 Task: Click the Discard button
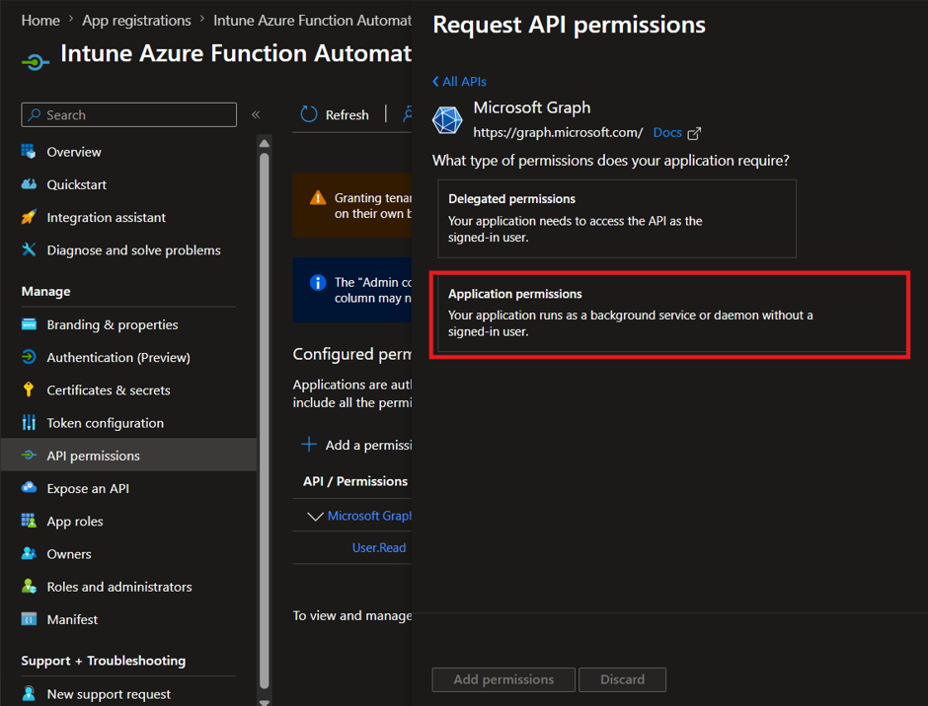(x=622, y=679)
